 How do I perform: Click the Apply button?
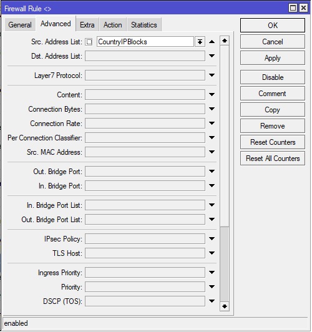point(273,58)
